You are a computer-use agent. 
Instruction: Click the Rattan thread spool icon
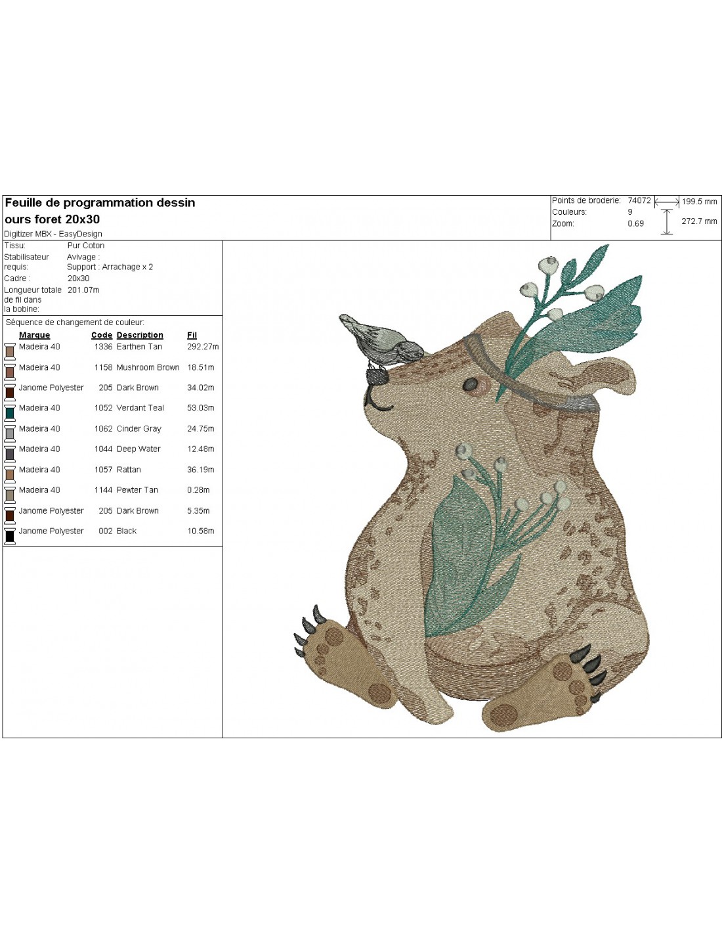click(10, 474)
